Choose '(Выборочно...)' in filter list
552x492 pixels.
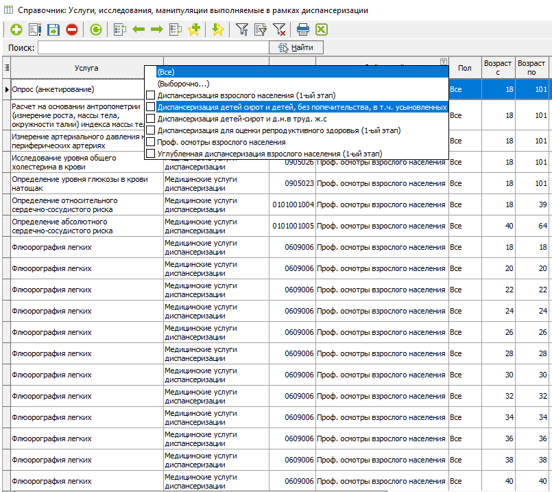pos(183,84)
